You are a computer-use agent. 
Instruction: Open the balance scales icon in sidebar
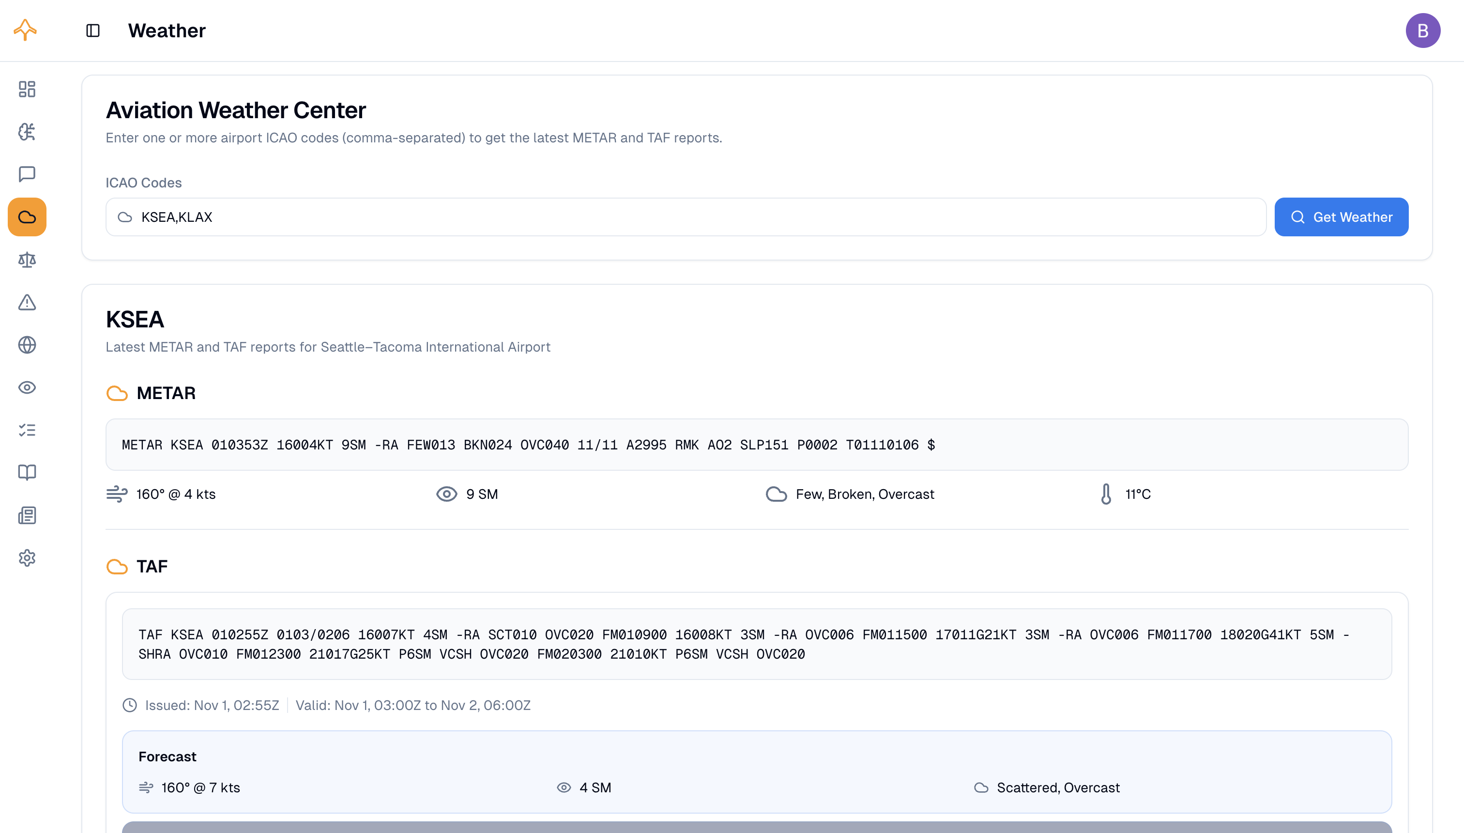pyautogui.click(x=27, y=260)
